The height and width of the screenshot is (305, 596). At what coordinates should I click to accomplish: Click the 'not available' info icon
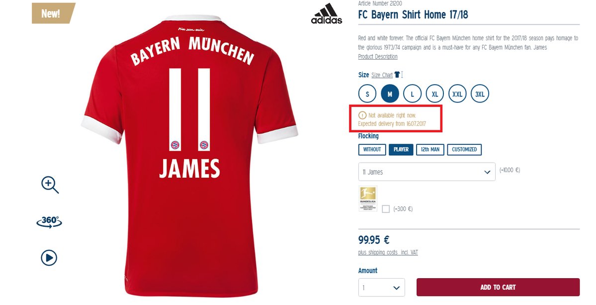(x=362, y=115)
